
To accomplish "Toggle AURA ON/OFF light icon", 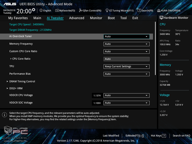I will point(159,11).
